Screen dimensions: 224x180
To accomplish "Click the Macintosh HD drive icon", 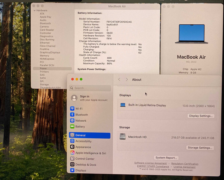I will pyautogui.click(x=123, y=136).
